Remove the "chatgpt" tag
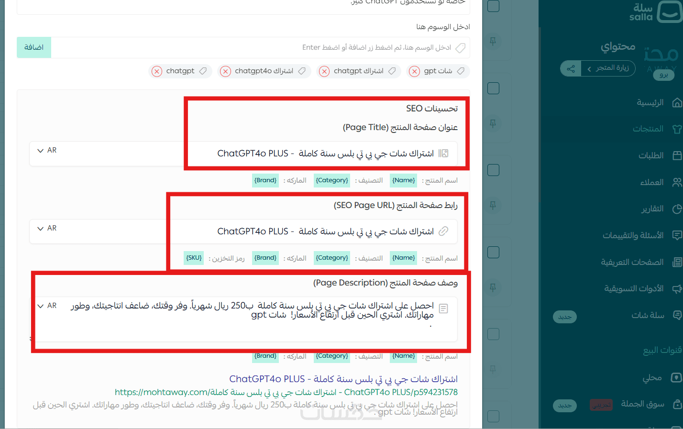Viewport: 683px width, 429px height. click(157, 71)
